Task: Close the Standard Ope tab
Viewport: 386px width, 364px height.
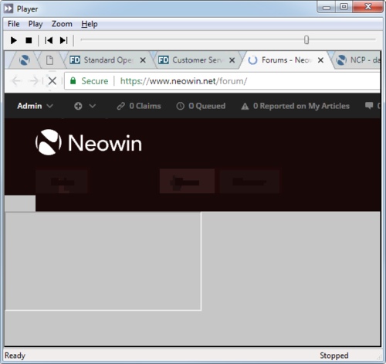Action: [x=143, y=60]
